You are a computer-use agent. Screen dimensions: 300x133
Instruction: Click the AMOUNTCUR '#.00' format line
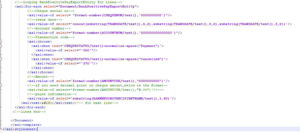[x=95, y=90]
